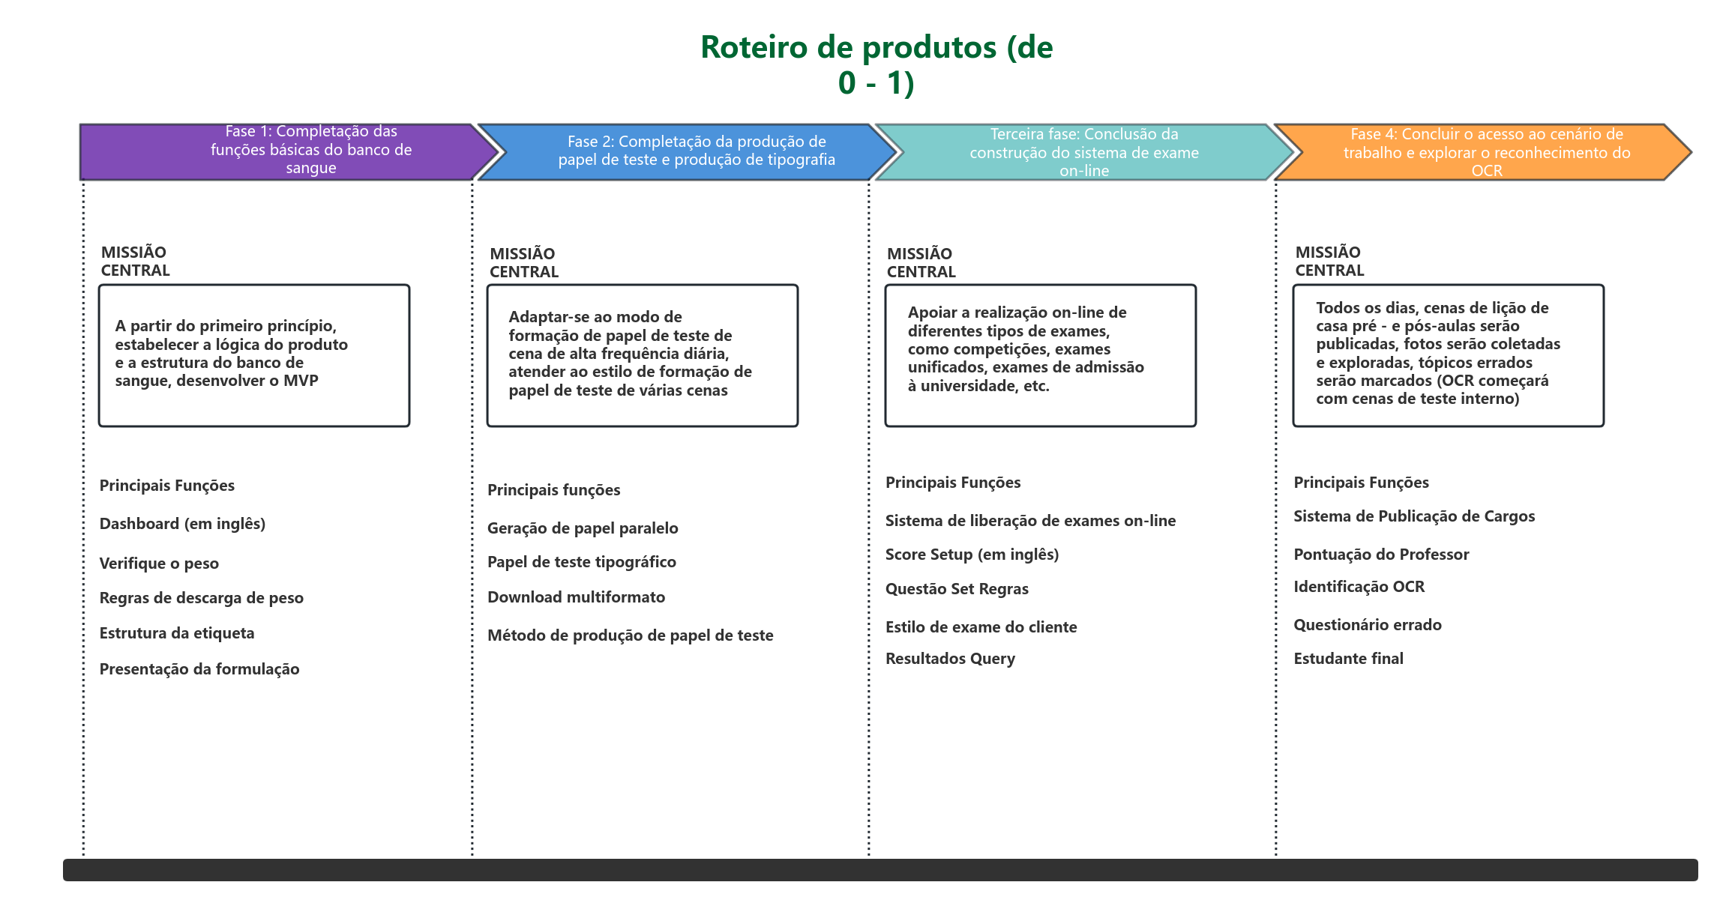Click the teal Terceira fase arrow banner
This screenshot has width=1726, height=909.
tap(1083, 152)
